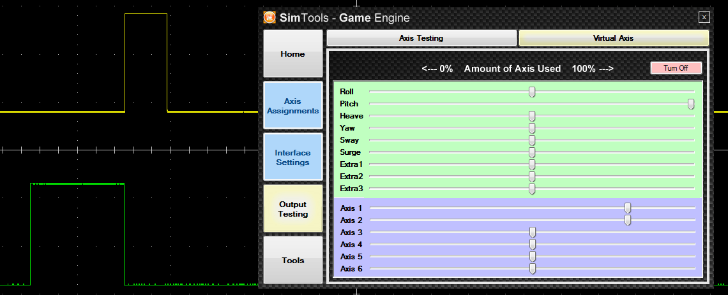
Task: Click the Surge label text
Action: pyautogui.click(x=351, y=152)
